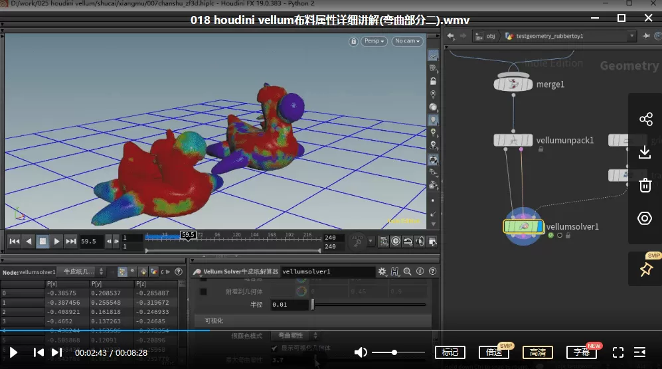The image size is (662, 369).
Task: Mute the video volume speaker
Action: click(x=361, y=352)
